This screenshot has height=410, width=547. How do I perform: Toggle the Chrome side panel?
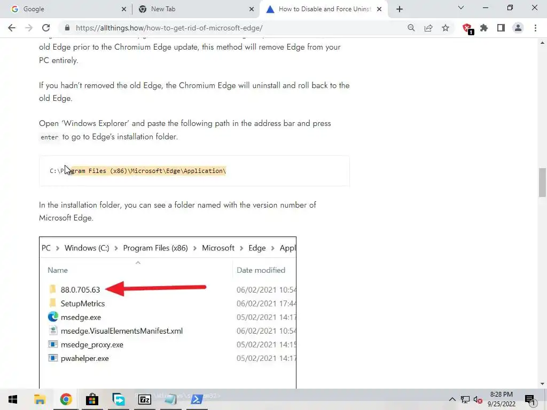click(501, 28)
